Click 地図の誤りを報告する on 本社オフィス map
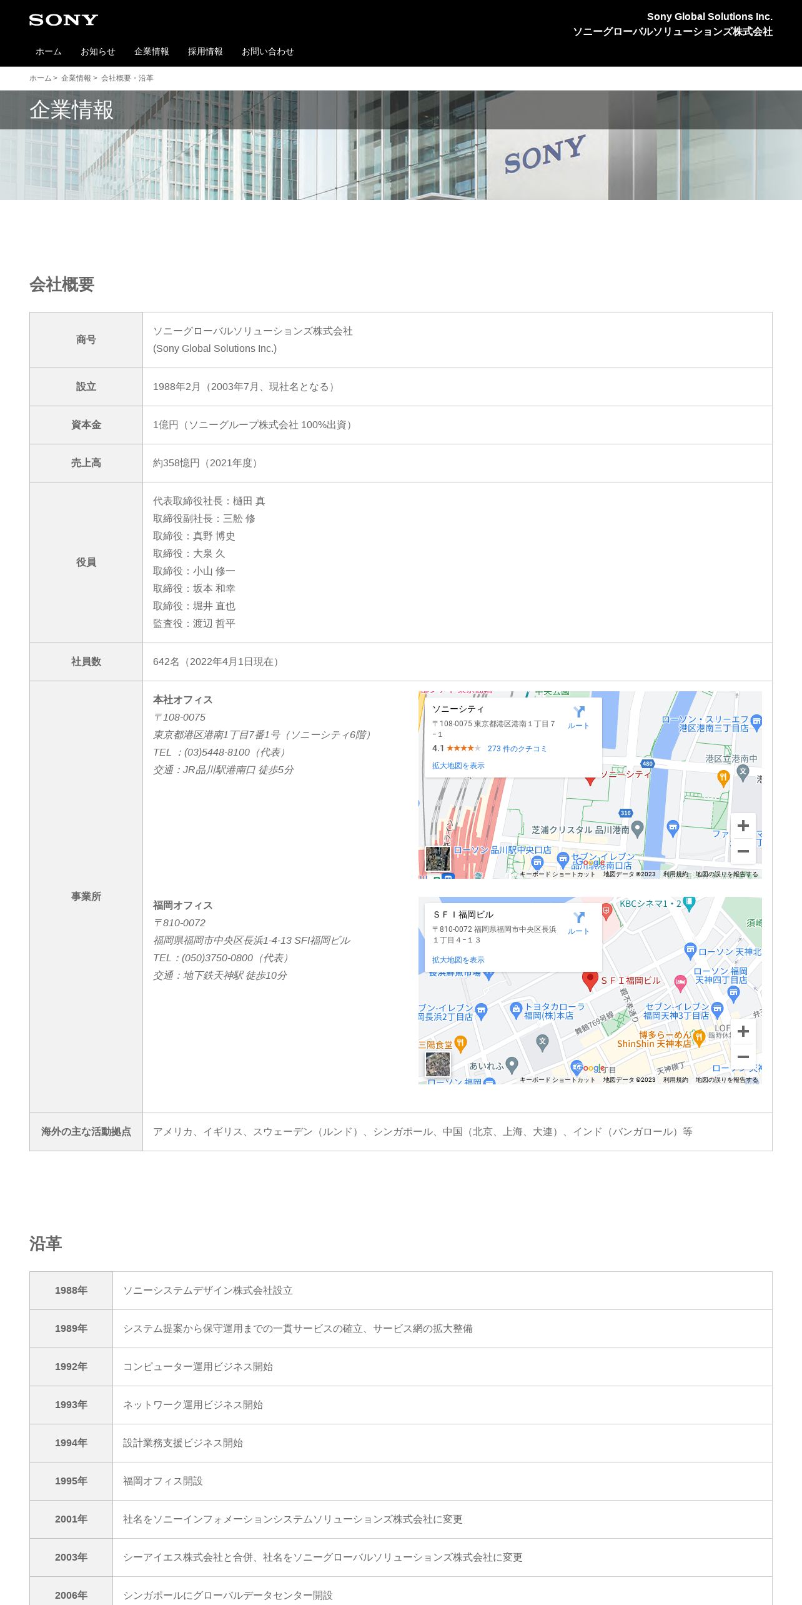Screen dimensions: 802x1605 tap(726, 874)
